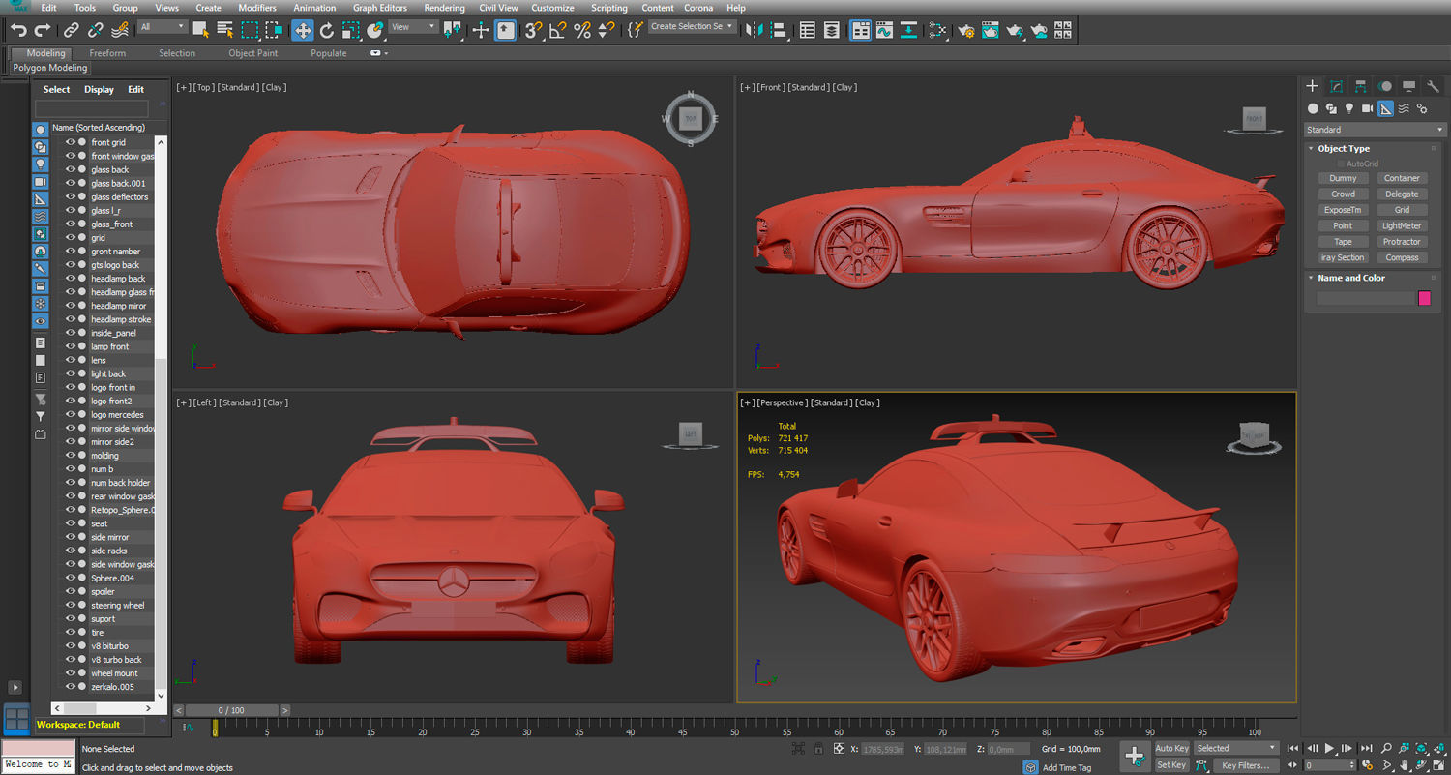This screenshot has width=1451, height=775.
Task: Toggle the Auto Key mode button
Action: 1171,748
